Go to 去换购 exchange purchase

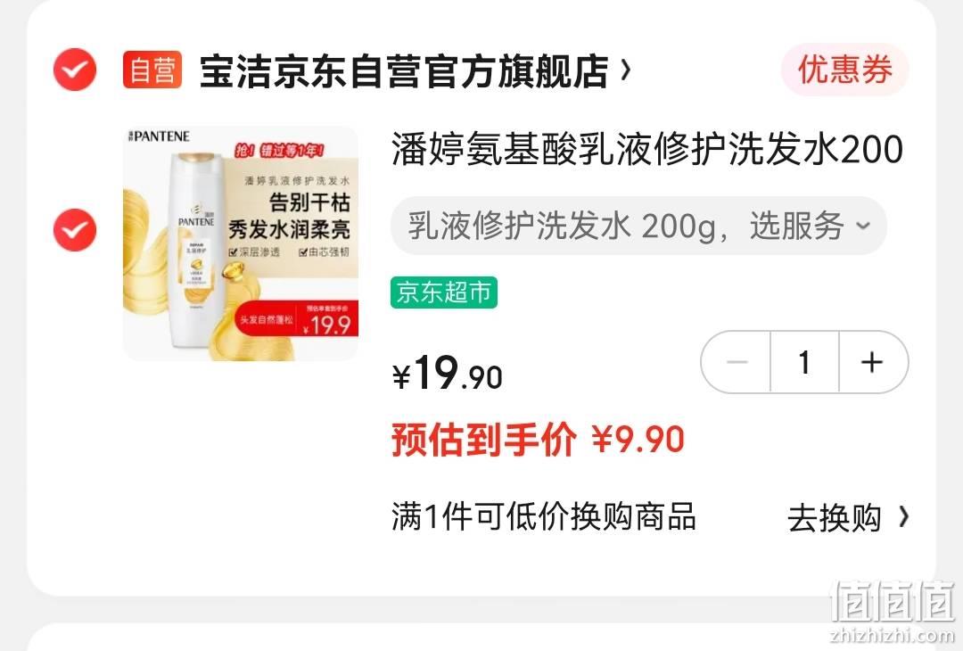click(x=835, y=518)
